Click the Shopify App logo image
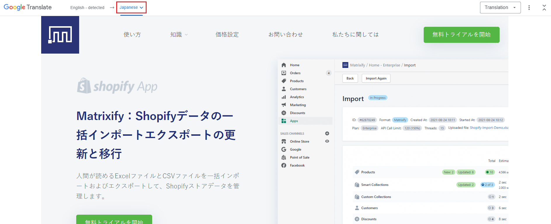 (x=117, y=86)
